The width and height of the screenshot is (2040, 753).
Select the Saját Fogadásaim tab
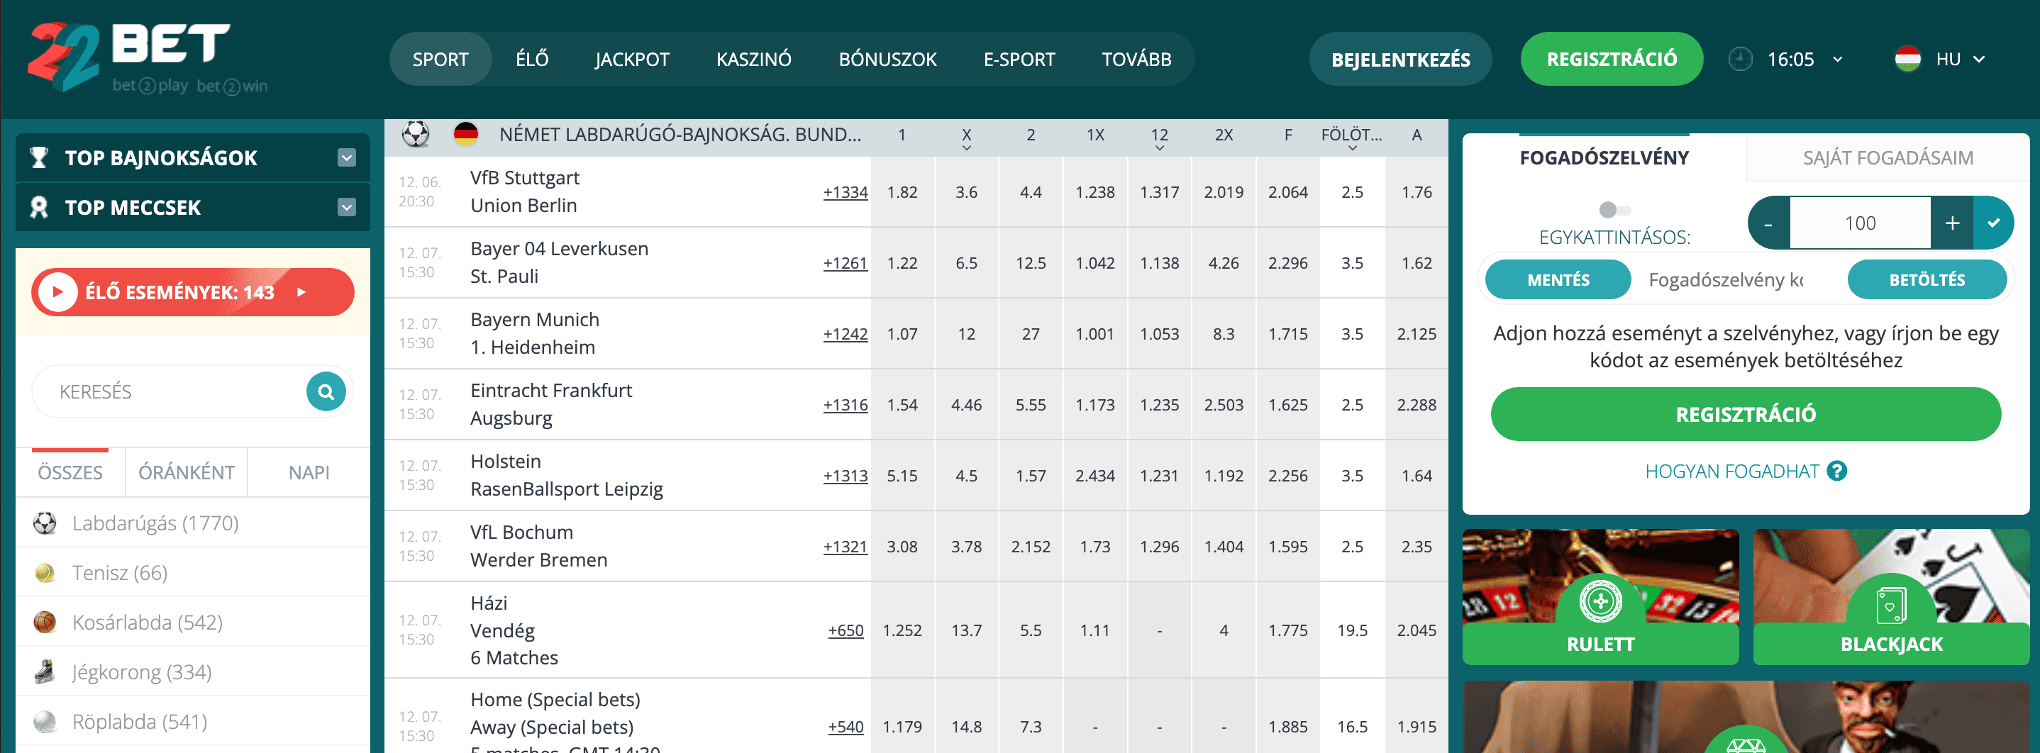[1888, 157]
